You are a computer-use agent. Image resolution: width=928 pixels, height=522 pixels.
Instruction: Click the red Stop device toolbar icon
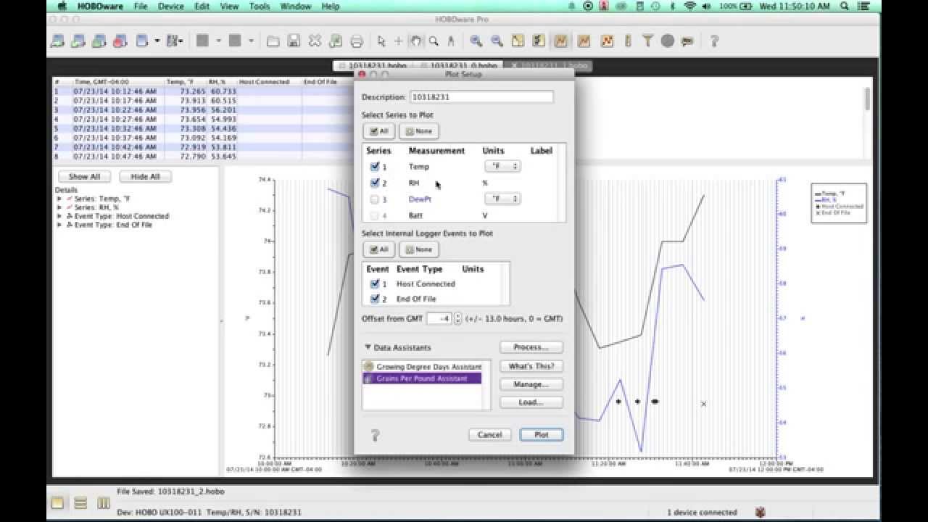(x=120, y=41)
